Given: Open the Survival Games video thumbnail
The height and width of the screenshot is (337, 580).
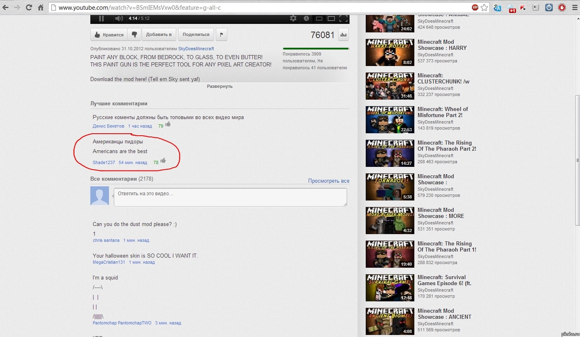Looking at the screenshot, I should [390, 288].
